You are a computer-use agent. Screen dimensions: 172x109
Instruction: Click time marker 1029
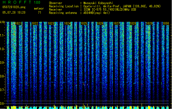(149, 23)
